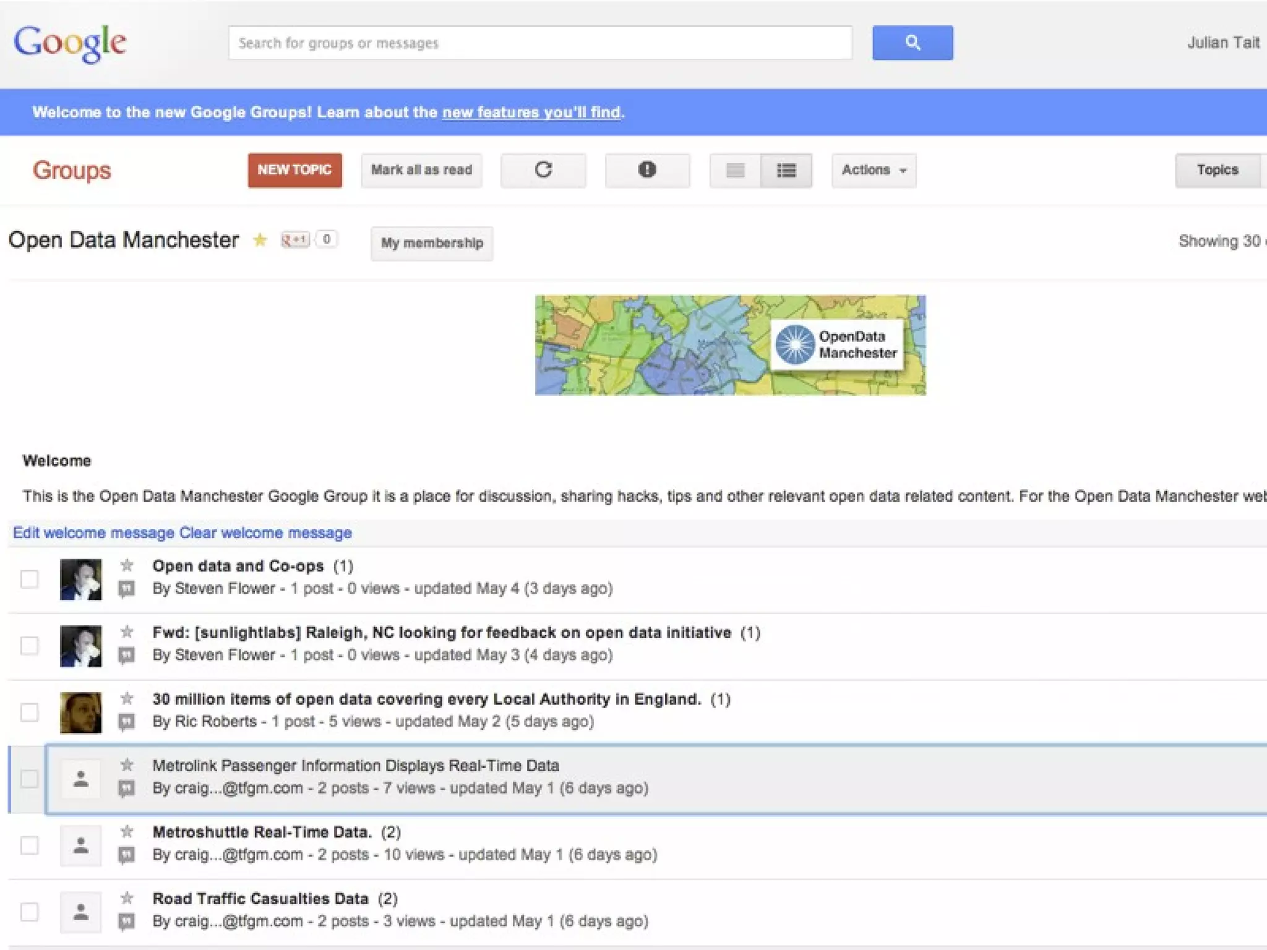Screen dimensions: 1267x950
Task: Tick the Road Traffic Casualties Data checkbox
Action: 29,912
